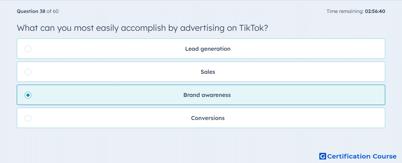Click the "Brand awareness" answer label
This screenshot has height=163, width=402.
207,95
